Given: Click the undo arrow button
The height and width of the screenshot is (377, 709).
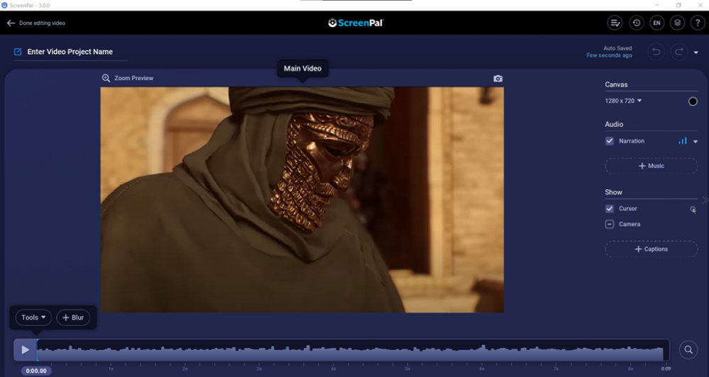Looking at the screenshot, I should (x=656, y=52).
